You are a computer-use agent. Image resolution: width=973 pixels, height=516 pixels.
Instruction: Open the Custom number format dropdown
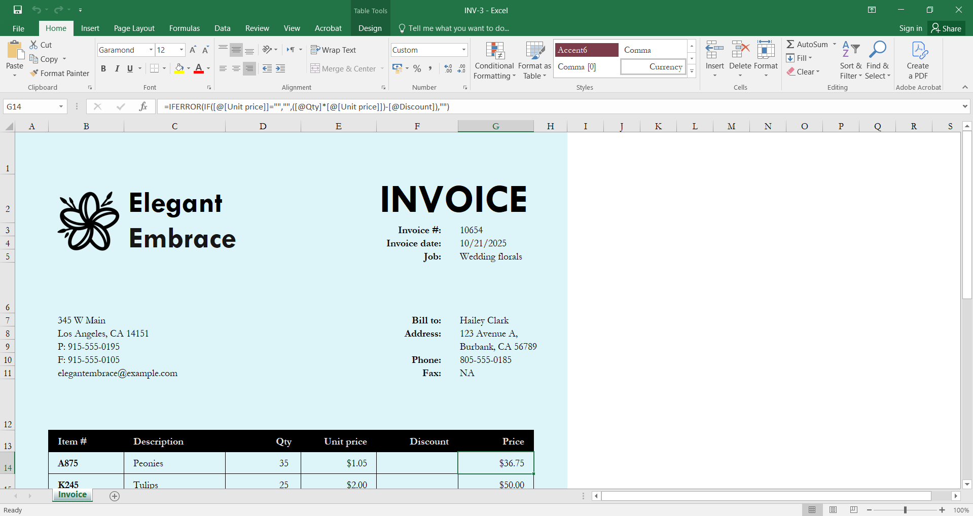pyautogui.click(x=463, y=50)
